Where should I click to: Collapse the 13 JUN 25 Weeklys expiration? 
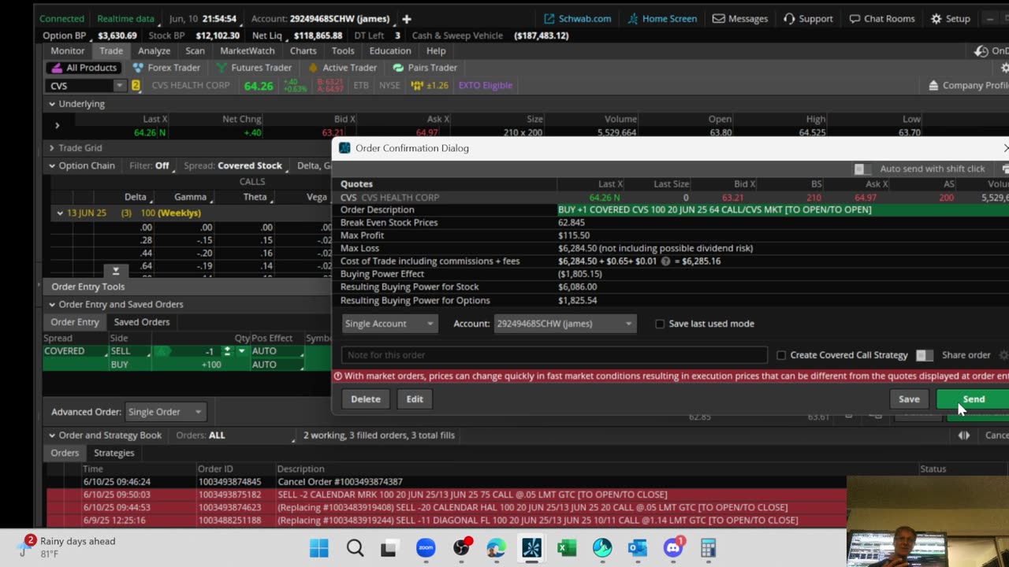(60, 213)
